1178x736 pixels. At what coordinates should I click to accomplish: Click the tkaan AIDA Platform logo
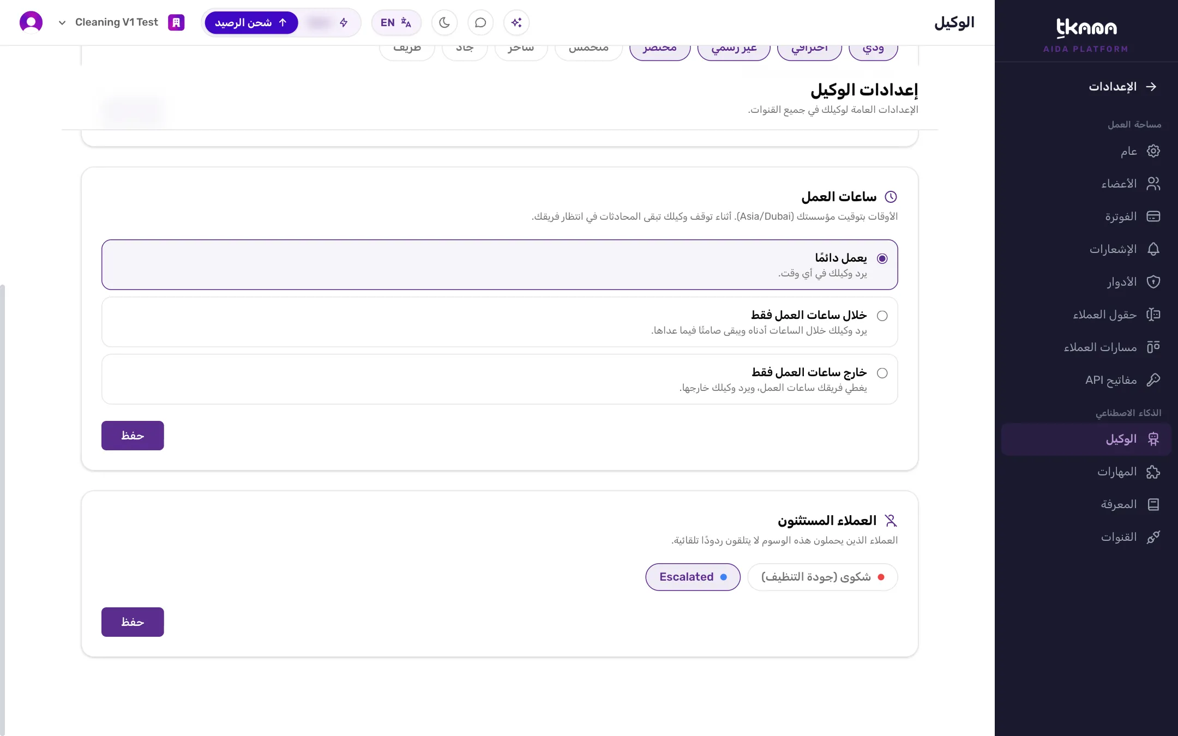[x=1086, y=35]
